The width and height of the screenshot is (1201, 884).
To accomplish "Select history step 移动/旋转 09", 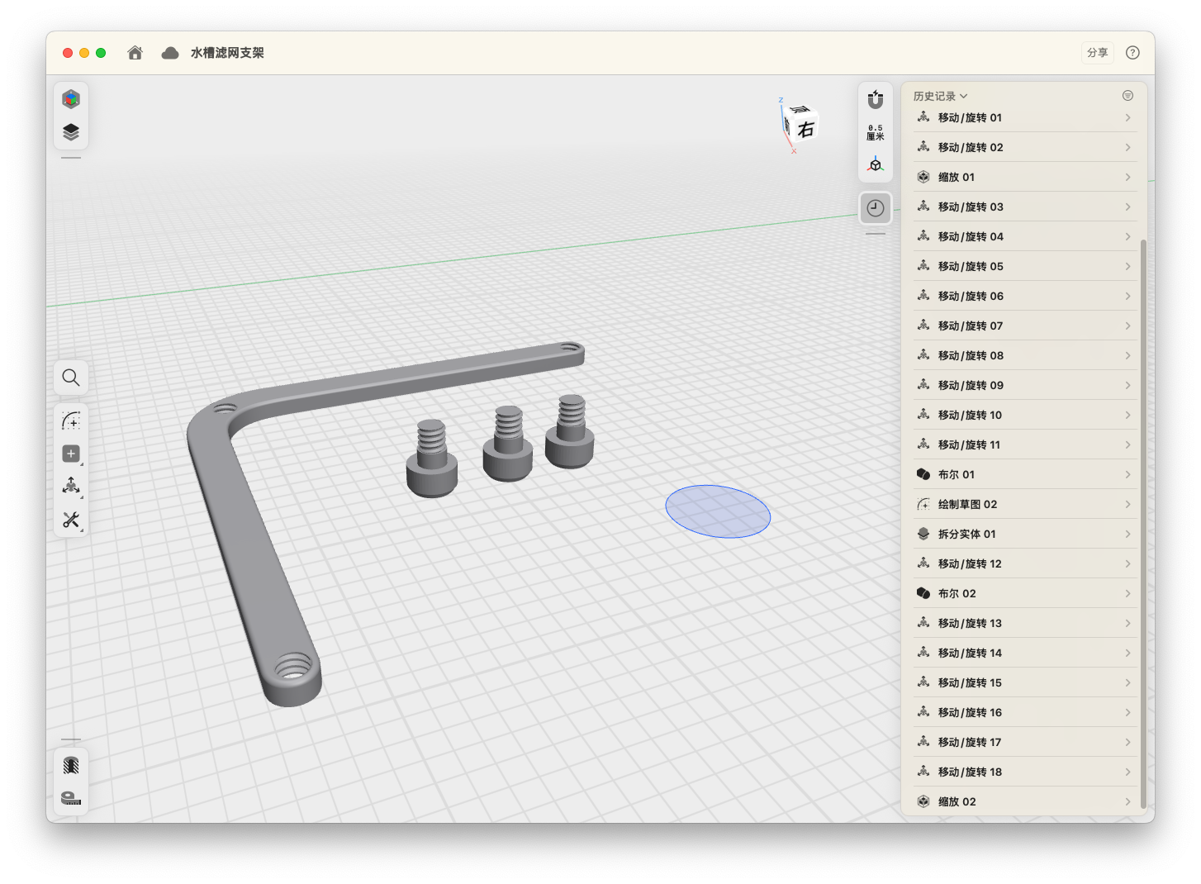I will [x=1025, y=385].
